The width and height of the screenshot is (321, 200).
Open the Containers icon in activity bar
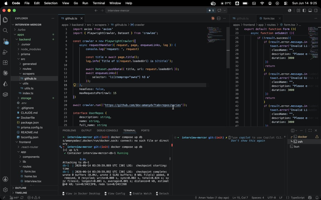5,94
